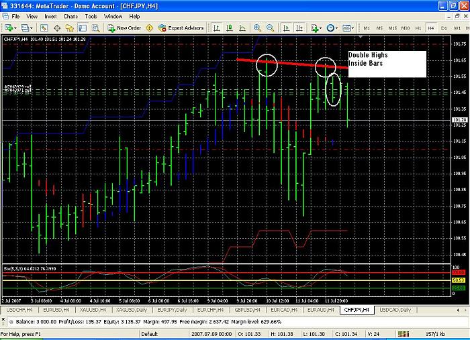
Task: Open the Insert menu
Action: tap(50, 17)
